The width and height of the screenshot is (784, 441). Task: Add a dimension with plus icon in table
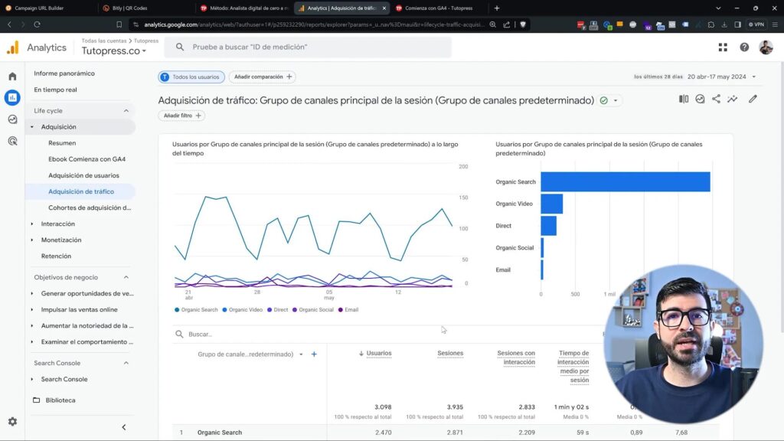coord(314,354)
